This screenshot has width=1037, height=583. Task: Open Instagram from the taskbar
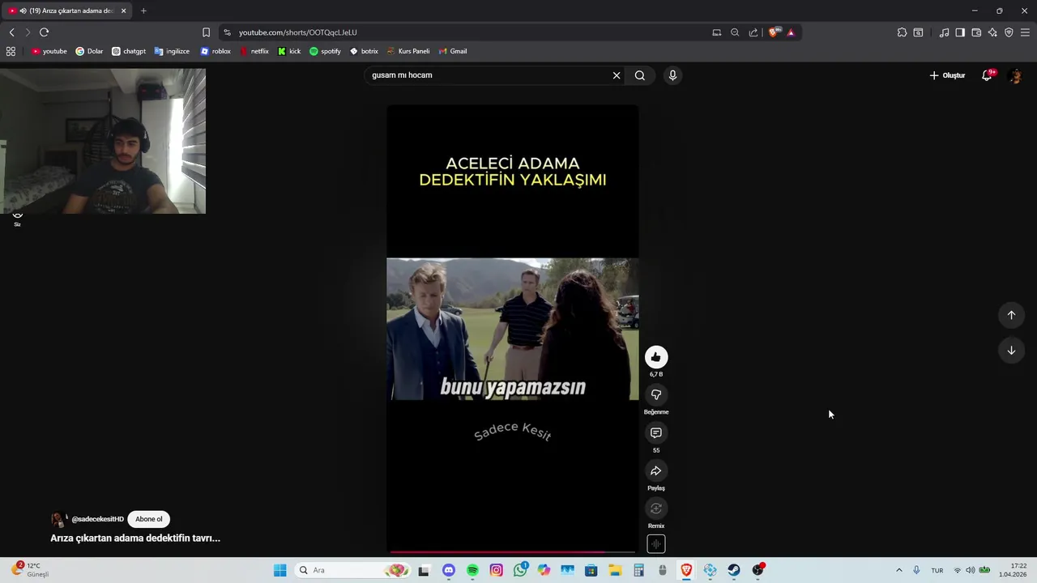497,570
